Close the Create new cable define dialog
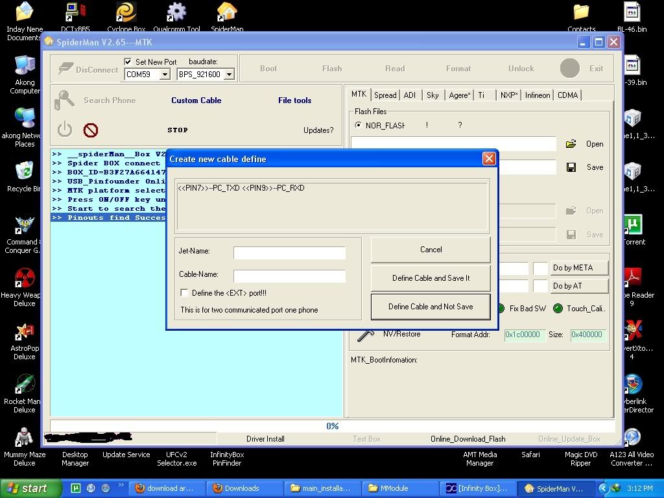Screen dimensions: 664x498 coord(489,159)
